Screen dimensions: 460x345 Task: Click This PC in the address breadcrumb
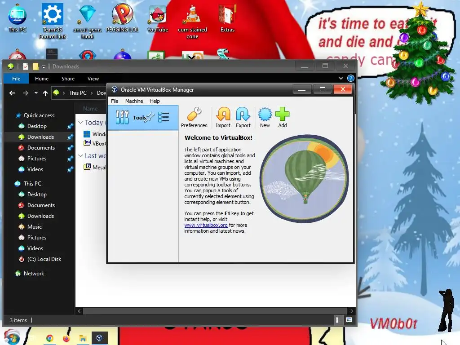78,93
